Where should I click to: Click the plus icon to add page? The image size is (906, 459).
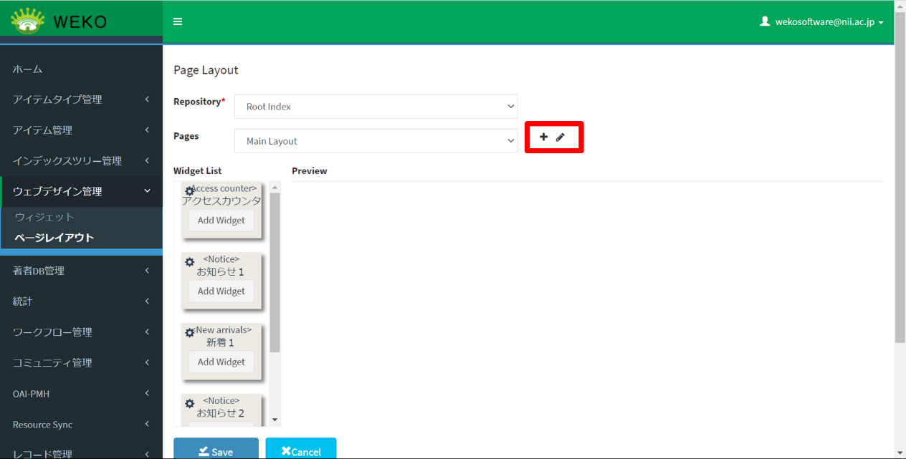pos(543,137)
